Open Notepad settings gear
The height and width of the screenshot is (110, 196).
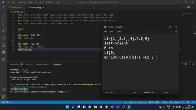tap(176, 31)
